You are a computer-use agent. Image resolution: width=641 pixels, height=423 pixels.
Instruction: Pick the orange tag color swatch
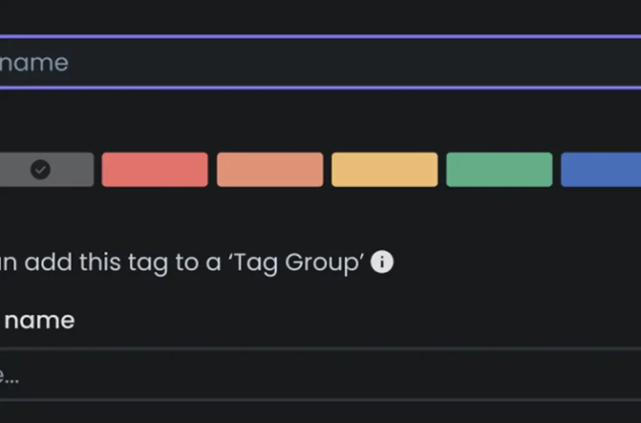pyautogui.click(x=270, y=170)
